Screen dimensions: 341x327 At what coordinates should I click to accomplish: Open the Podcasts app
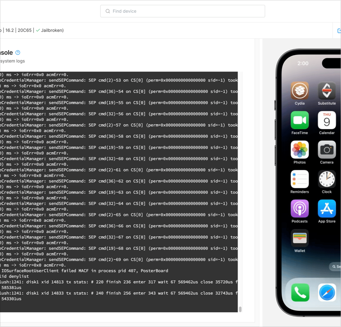pyautogui.click(x=300, y=209)
